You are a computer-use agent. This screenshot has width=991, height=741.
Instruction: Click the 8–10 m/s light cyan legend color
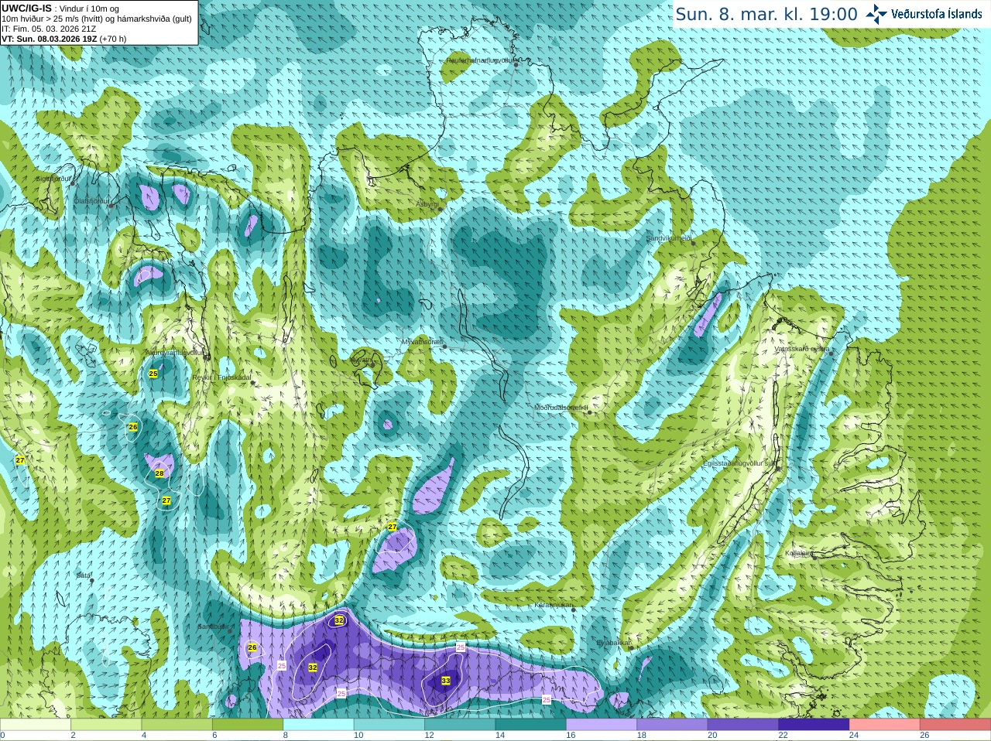[x=318, y=725]
